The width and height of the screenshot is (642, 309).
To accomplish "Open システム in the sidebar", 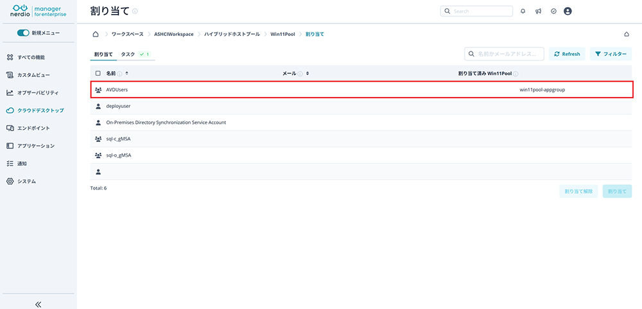I will pos(26,181).
